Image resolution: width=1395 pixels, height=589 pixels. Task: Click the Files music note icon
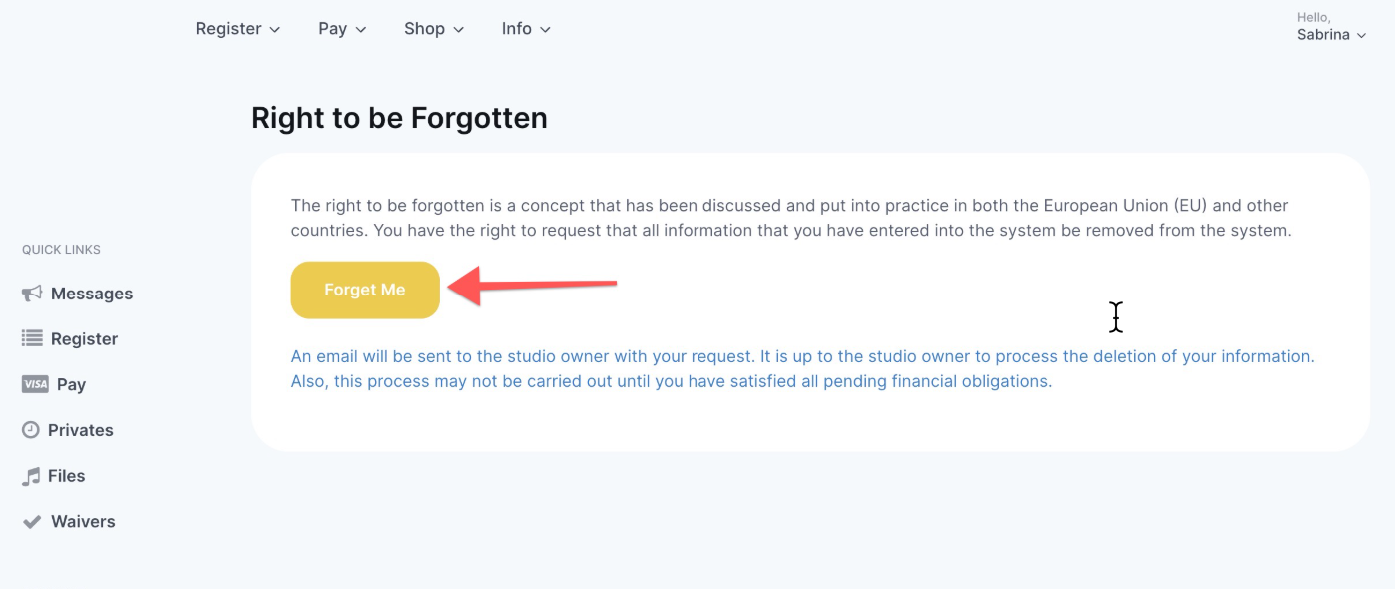point(31,476)
